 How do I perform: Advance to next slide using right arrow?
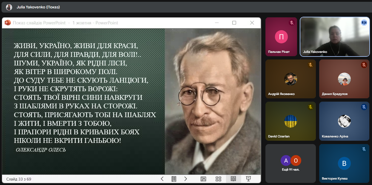click(185, 179)
